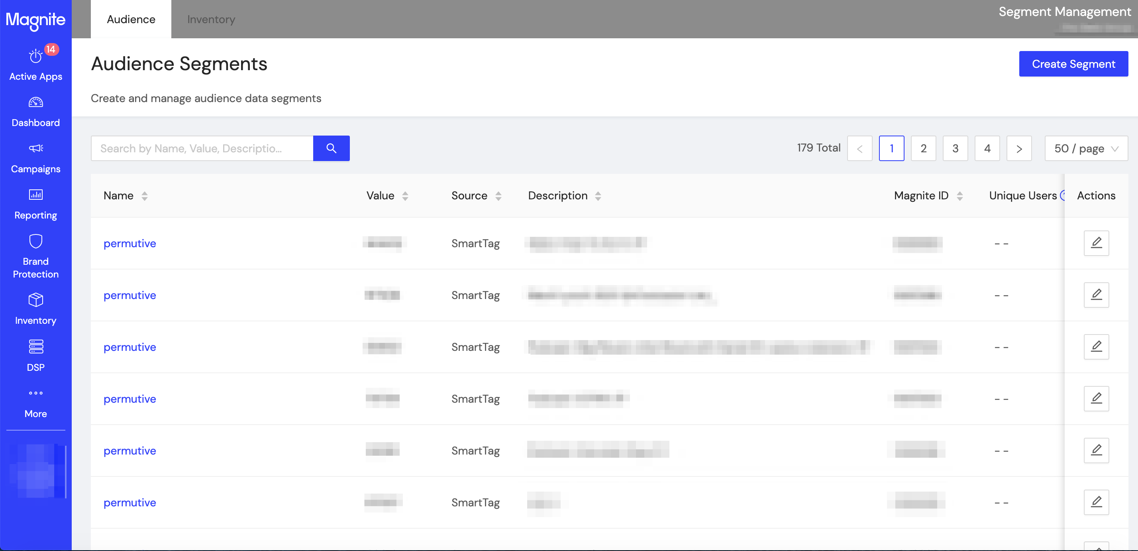Click SmartTag in the first row

click(x=475, y=244)
